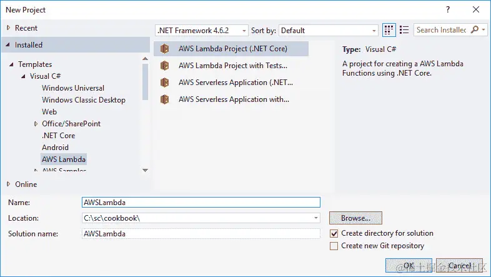Select 'AWS Lambda Project with Tests...' text
Viewport: 491px width, 277px height.
pyautogui.click(x=233, y=66)
